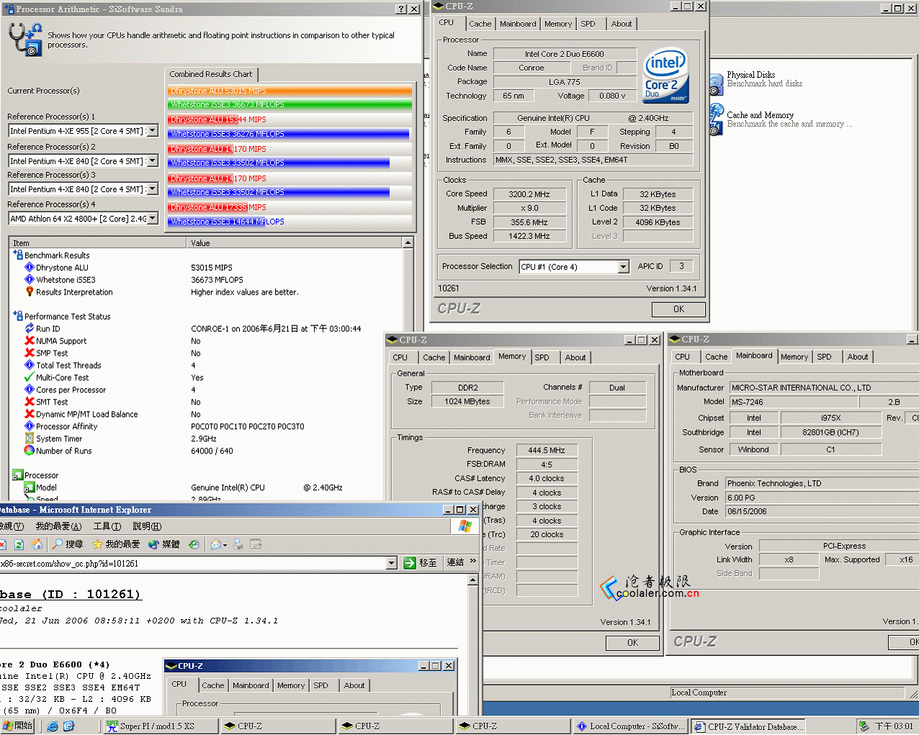Click the Sandra stethoscope benchmark icon
Image resolution: width=919 pixels, height=735 pixels.
tap(26, 39)
